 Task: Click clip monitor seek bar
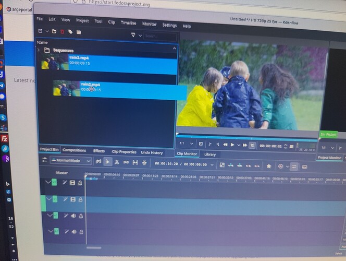coord(246,137)
